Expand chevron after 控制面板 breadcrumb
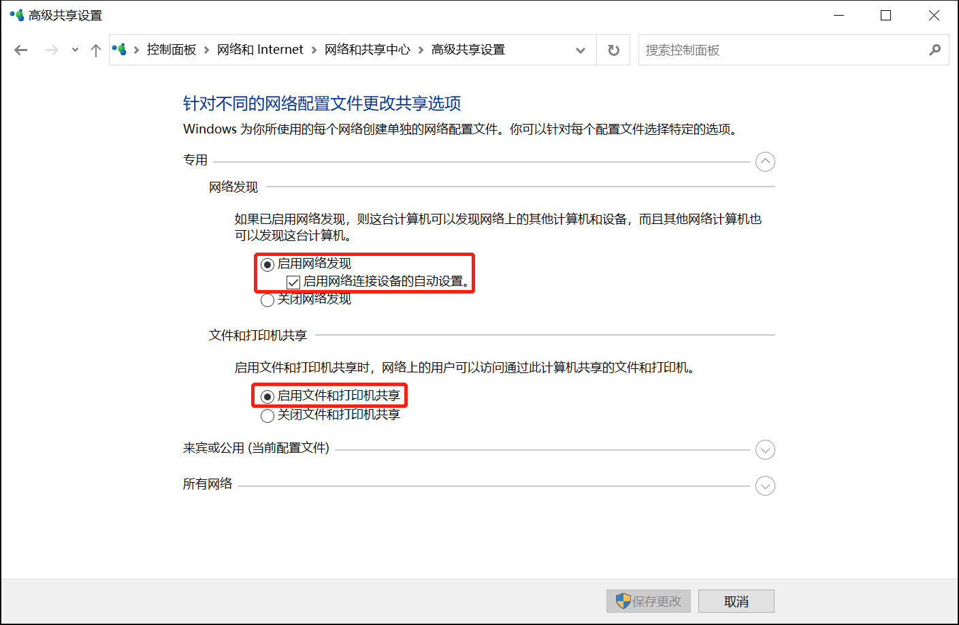This screenshot has height=625, width=959. pos(206,50)
